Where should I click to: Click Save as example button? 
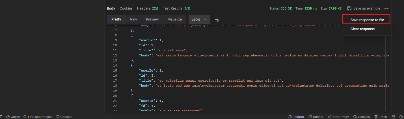tap(364, 8)
